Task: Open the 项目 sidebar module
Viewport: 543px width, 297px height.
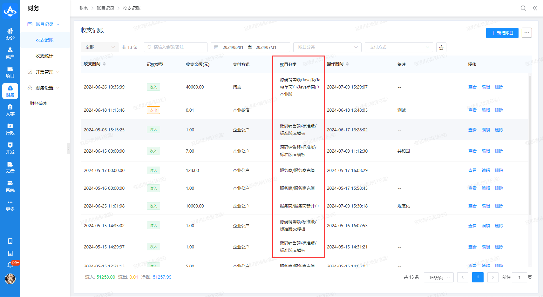Action: 10,72
